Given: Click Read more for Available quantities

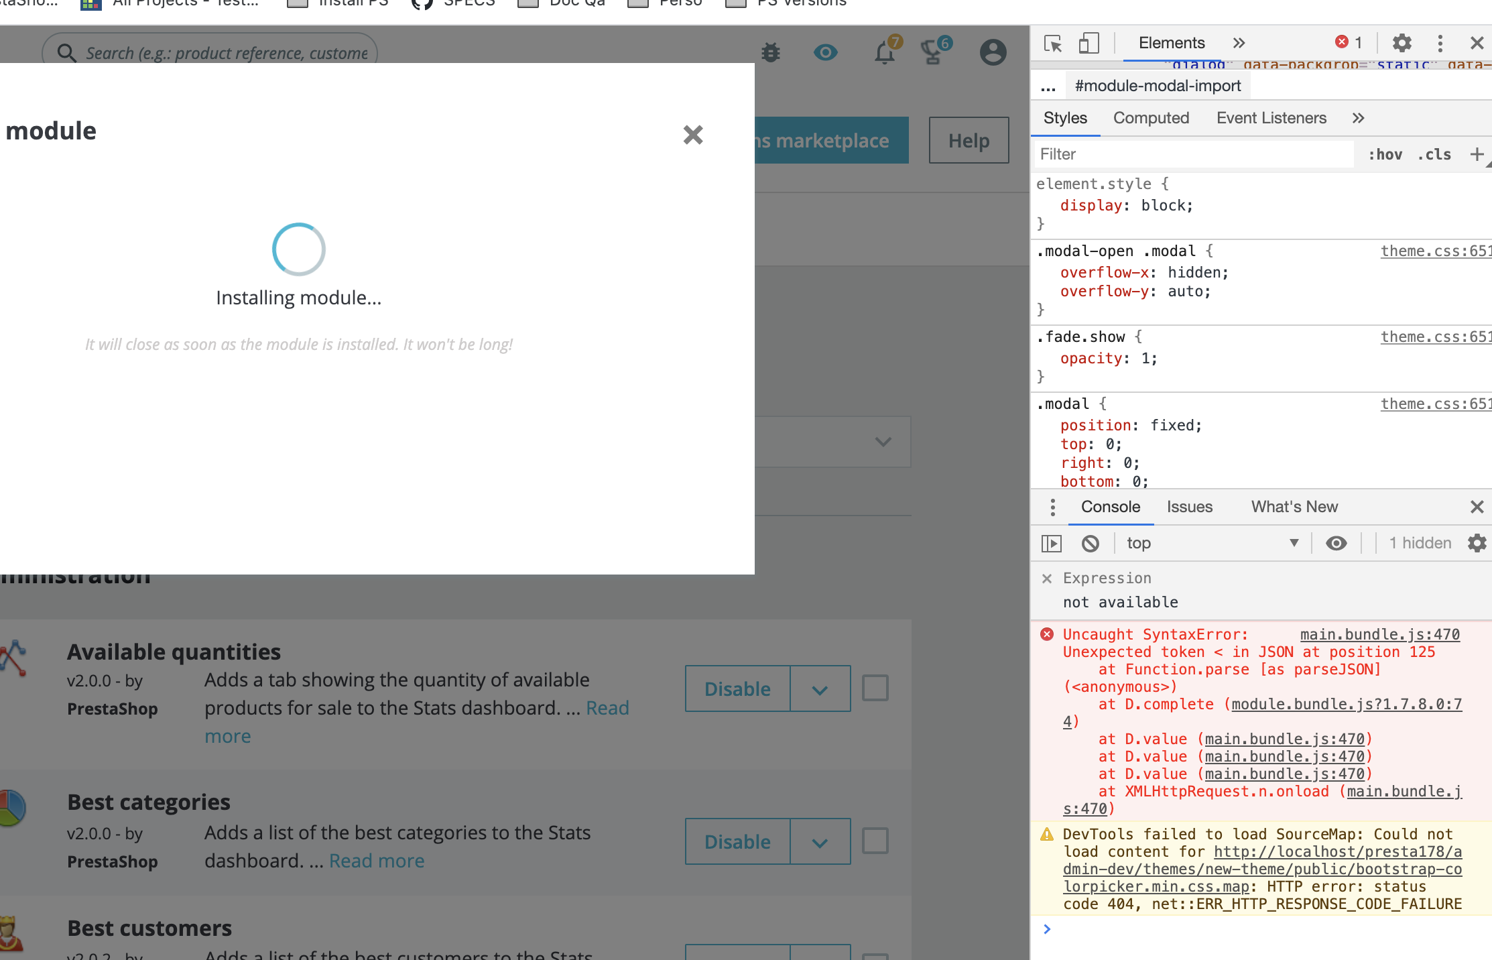Looking at the screenshot, I should pos(607,708).
